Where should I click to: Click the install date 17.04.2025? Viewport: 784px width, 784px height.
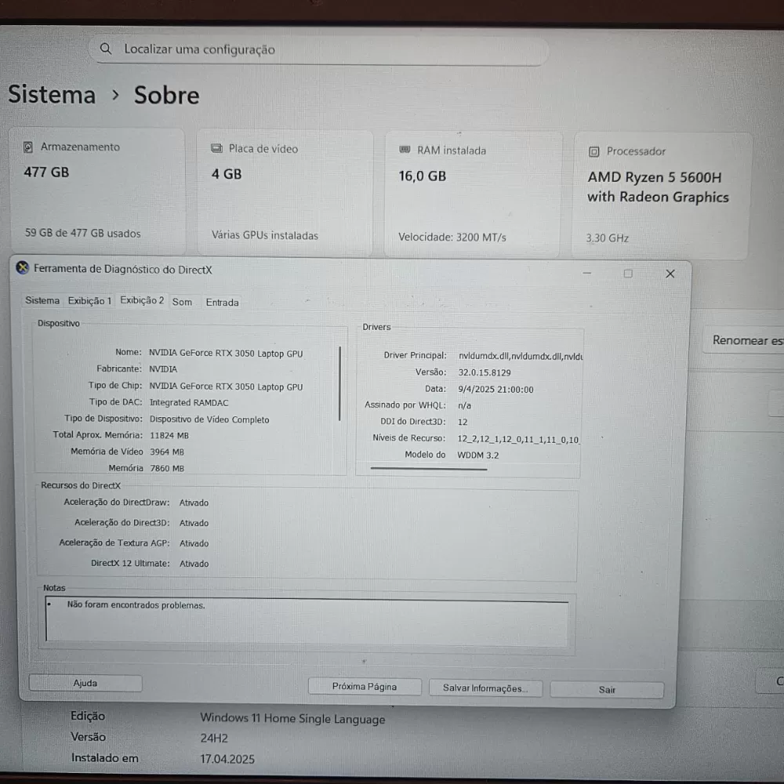pyautogui.click(x=227, y=759)
